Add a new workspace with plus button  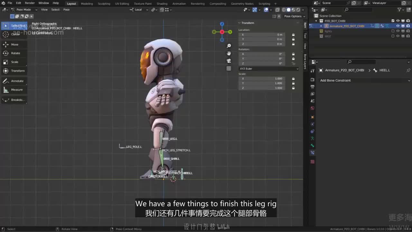coord(276,4)
